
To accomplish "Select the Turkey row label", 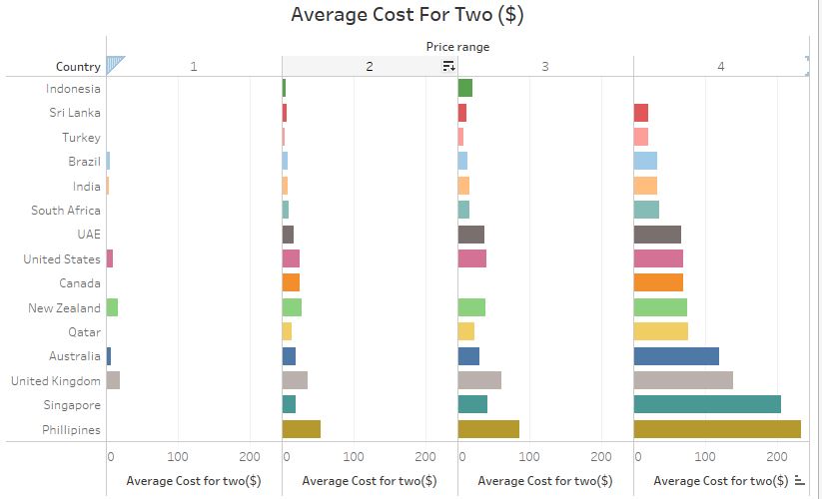I will (x=81, y=137).
